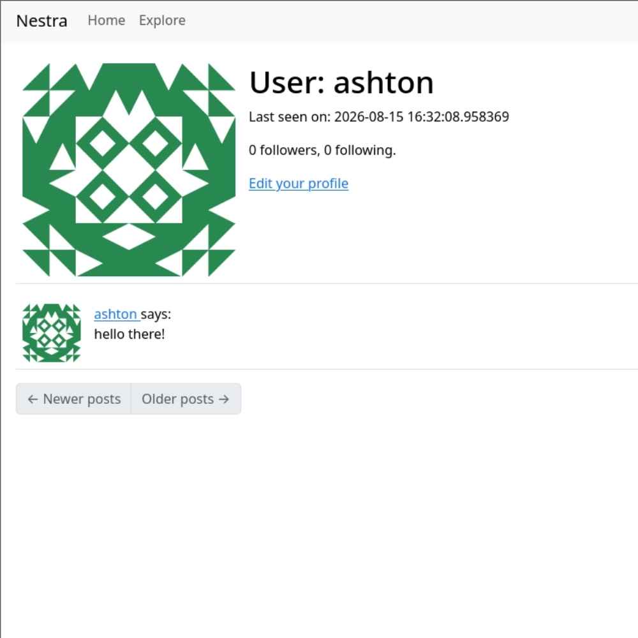The image size is (638, 638).
Task: Select the 'User: ashton' heading
Action: pos(341,82)
